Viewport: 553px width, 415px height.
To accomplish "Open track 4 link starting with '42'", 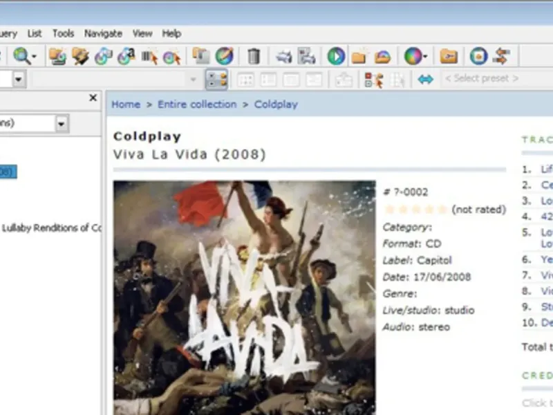I will 547,216.
